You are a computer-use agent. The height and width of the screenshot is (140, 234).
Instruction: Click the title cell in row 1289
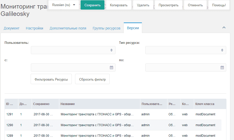point(97,136)
